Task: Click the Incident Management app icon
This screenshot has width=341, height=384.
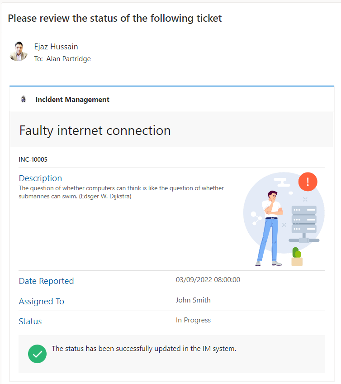Action: (x=23, y=99)
